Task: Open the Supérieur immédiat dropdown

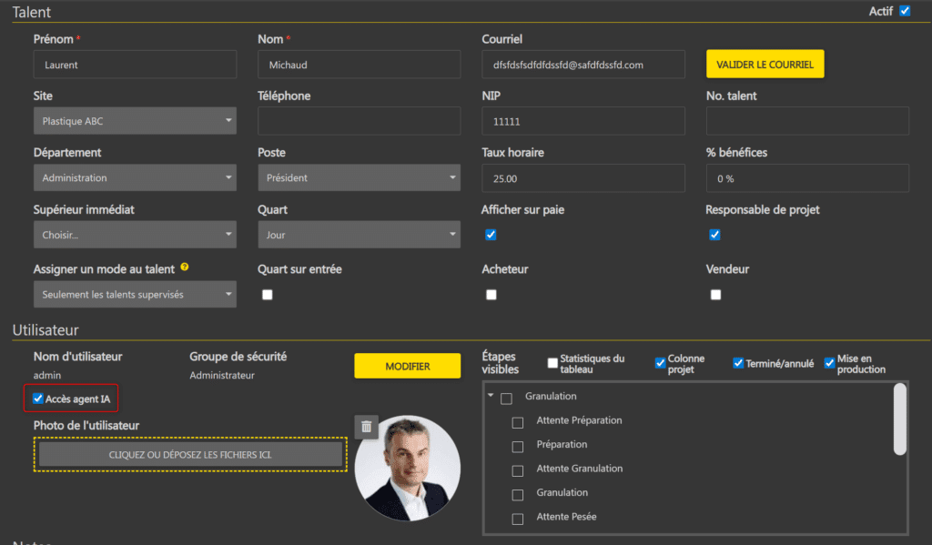Action: tap(135, 235)
